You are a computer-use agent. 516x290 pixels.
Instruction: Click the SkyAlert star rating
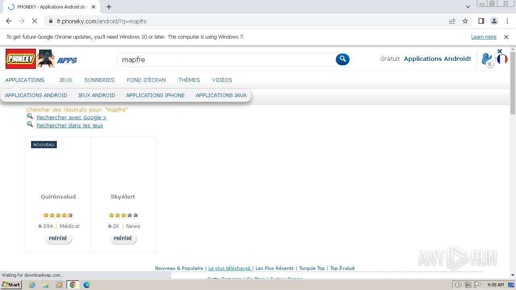point(123,215)
